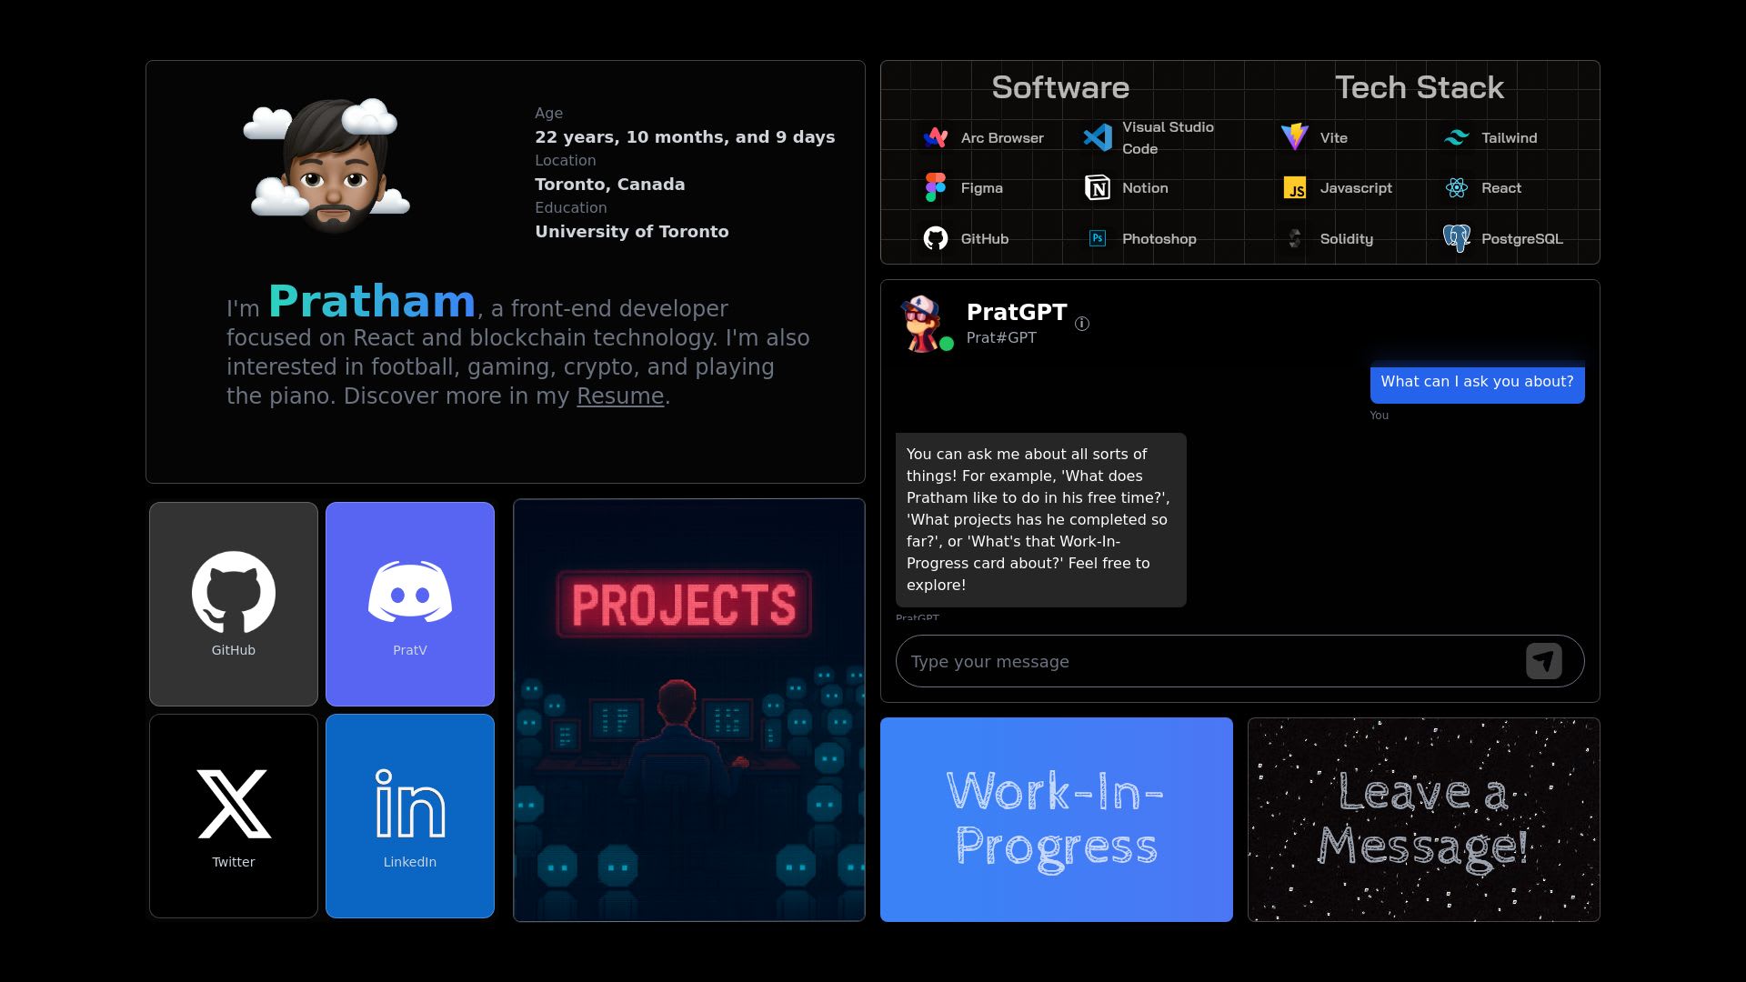Click the memoji avatar with clouds
The height and width of the screenshot is (982, 1746).
coord(327,165)
